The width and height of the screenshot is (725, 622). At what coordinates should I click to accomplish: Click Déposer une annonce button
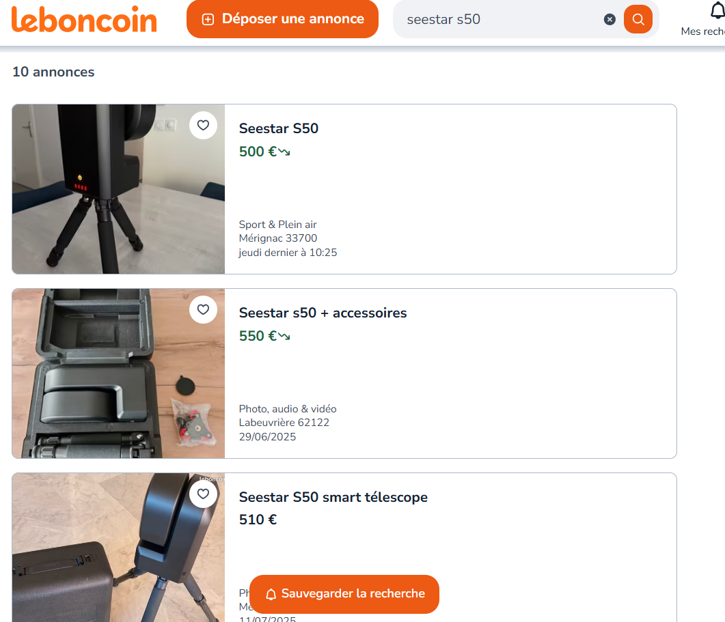(x=282, y=19)
